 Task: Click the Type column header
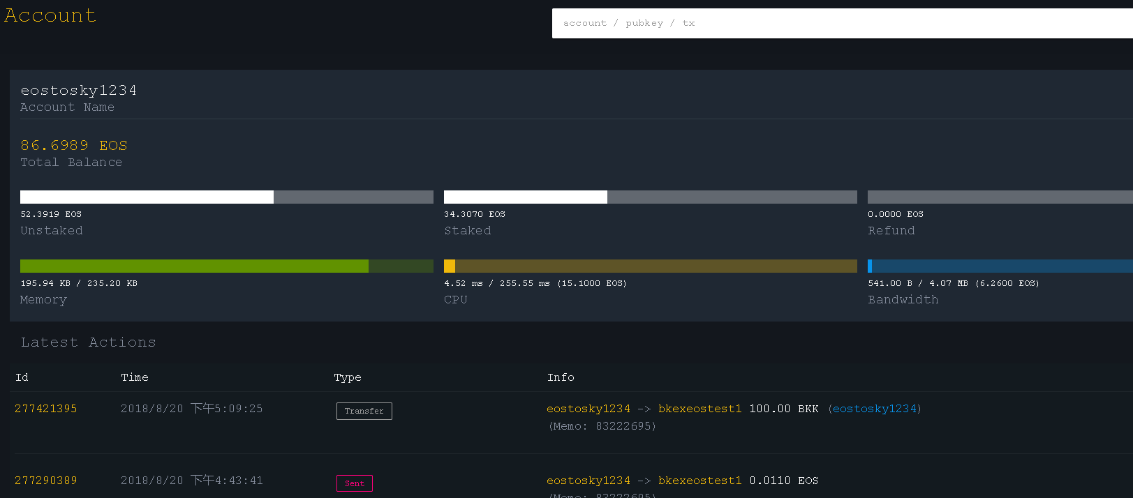click(348, 377)
